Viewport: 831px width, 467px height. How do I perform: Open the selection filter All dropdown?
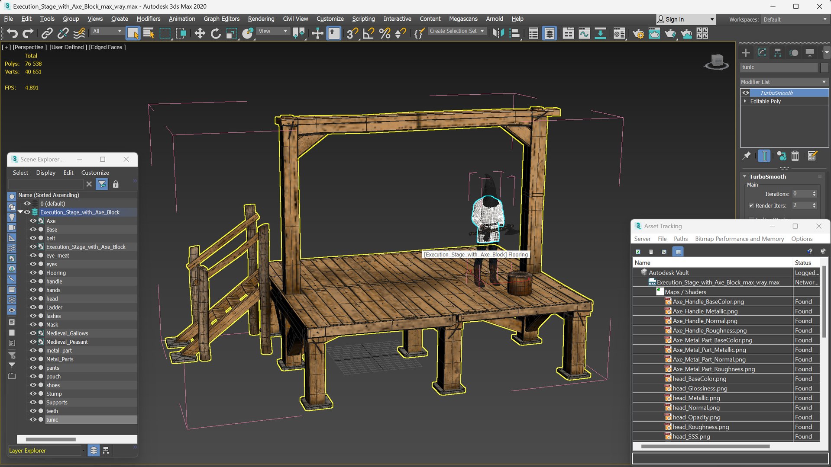click(x=107, y=31)
